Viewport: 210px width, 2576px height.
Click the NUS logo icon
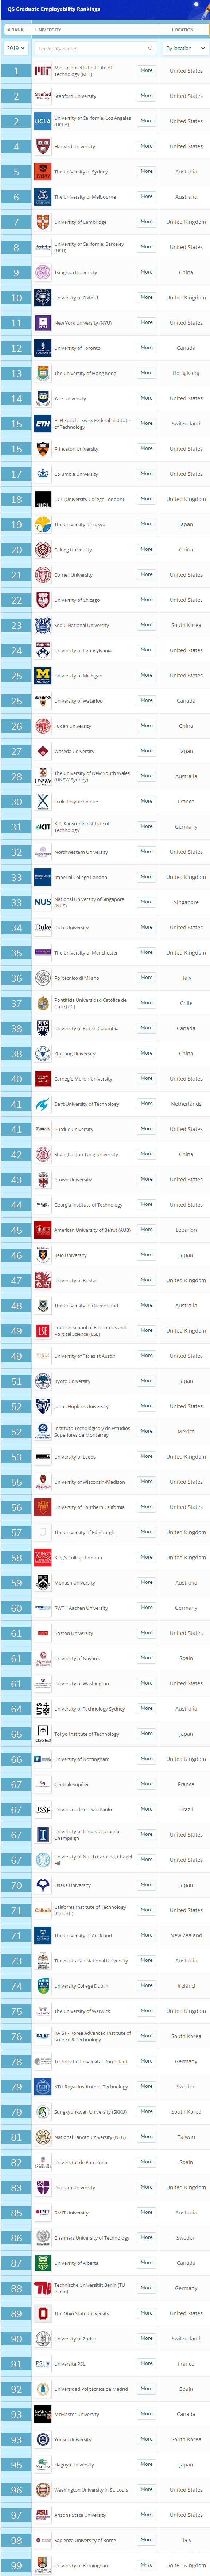tap(43, 902)
